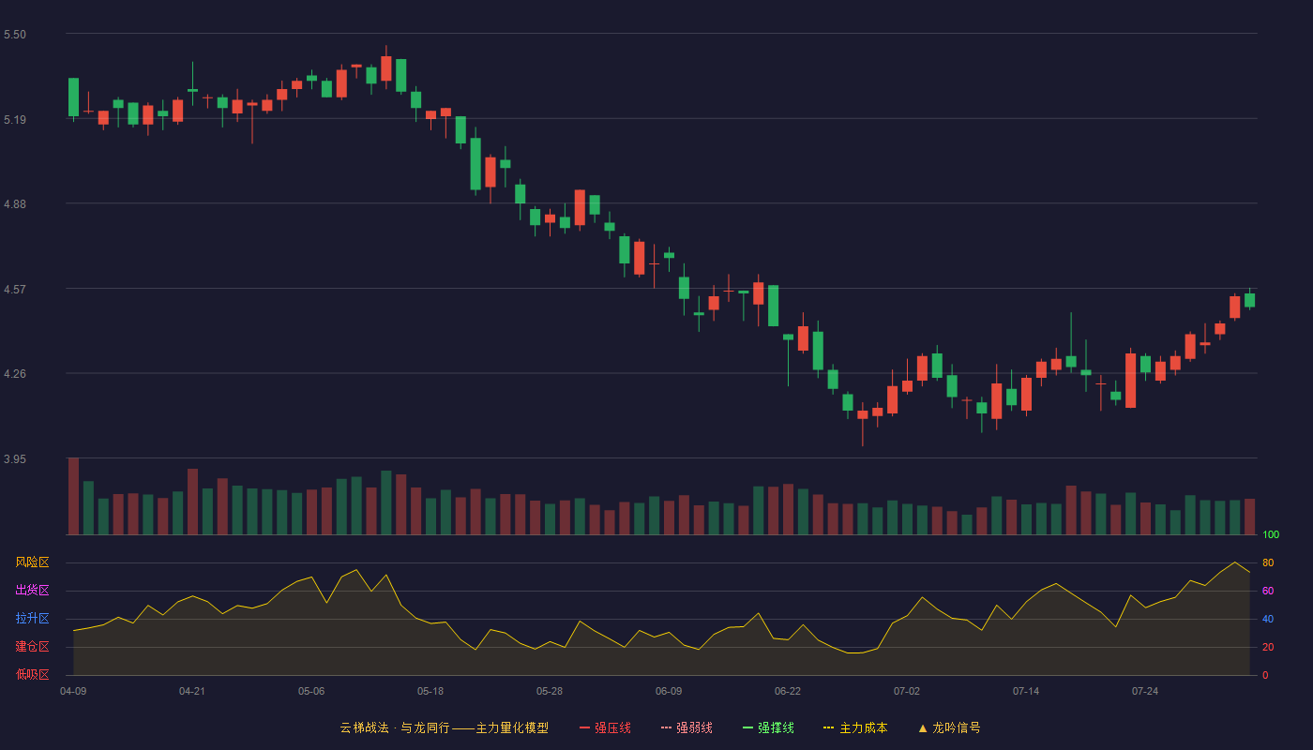Click the 5.19 price axis label
The image size is (1313, 750).
point(15,120)
